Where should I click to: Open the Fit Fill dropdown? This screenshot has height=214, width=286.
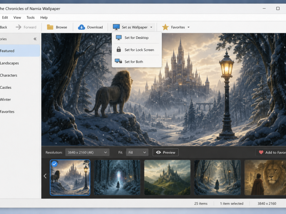(x=137, y=152)
